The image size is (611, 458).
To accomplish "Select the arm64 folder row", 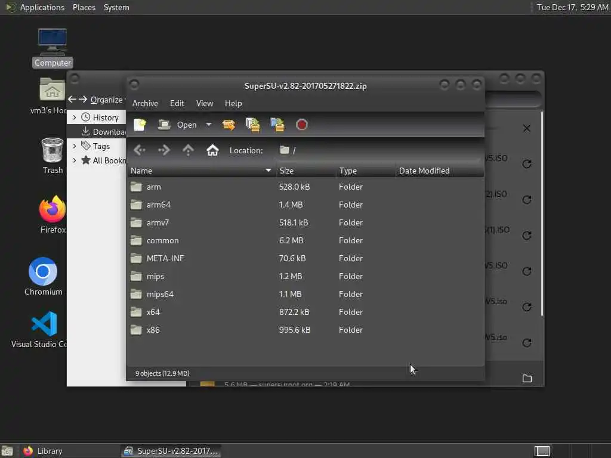I will coord(305,205).
